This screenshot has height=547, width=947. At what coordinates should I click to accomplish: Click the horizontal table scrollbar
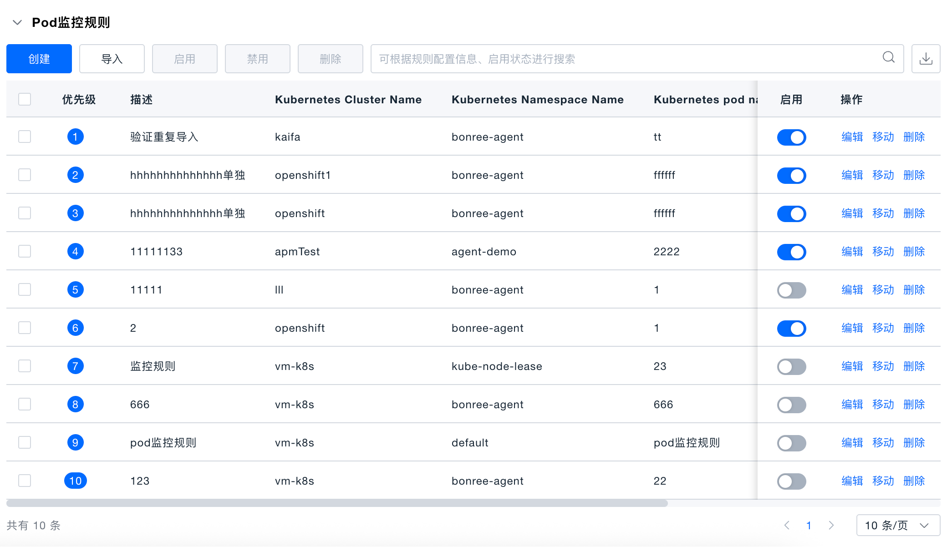pyautogui.click(x=337, y=503)
